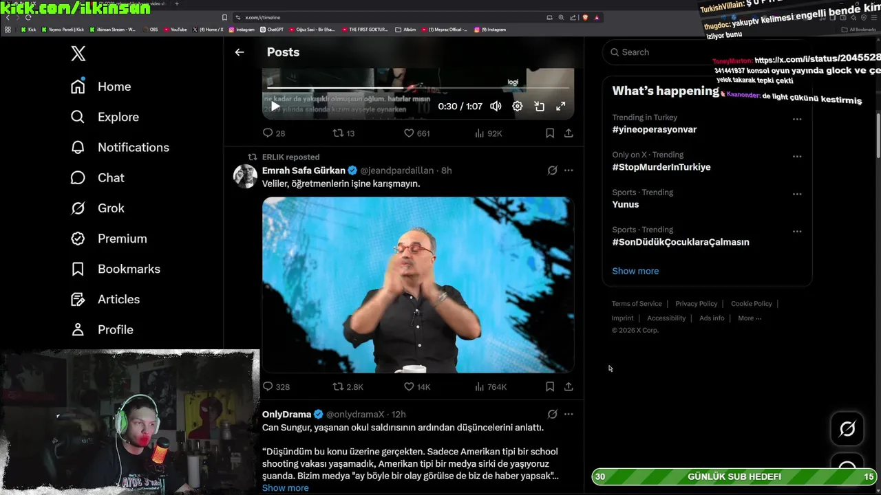The width and height of the screenshot is (881, 495).
Task: Open floating Grok button
Action: coord(847,429)
